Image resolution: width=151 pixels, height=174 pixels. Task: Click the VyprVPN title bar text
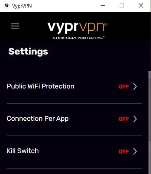pyautogui.click(x=22, y=6)
